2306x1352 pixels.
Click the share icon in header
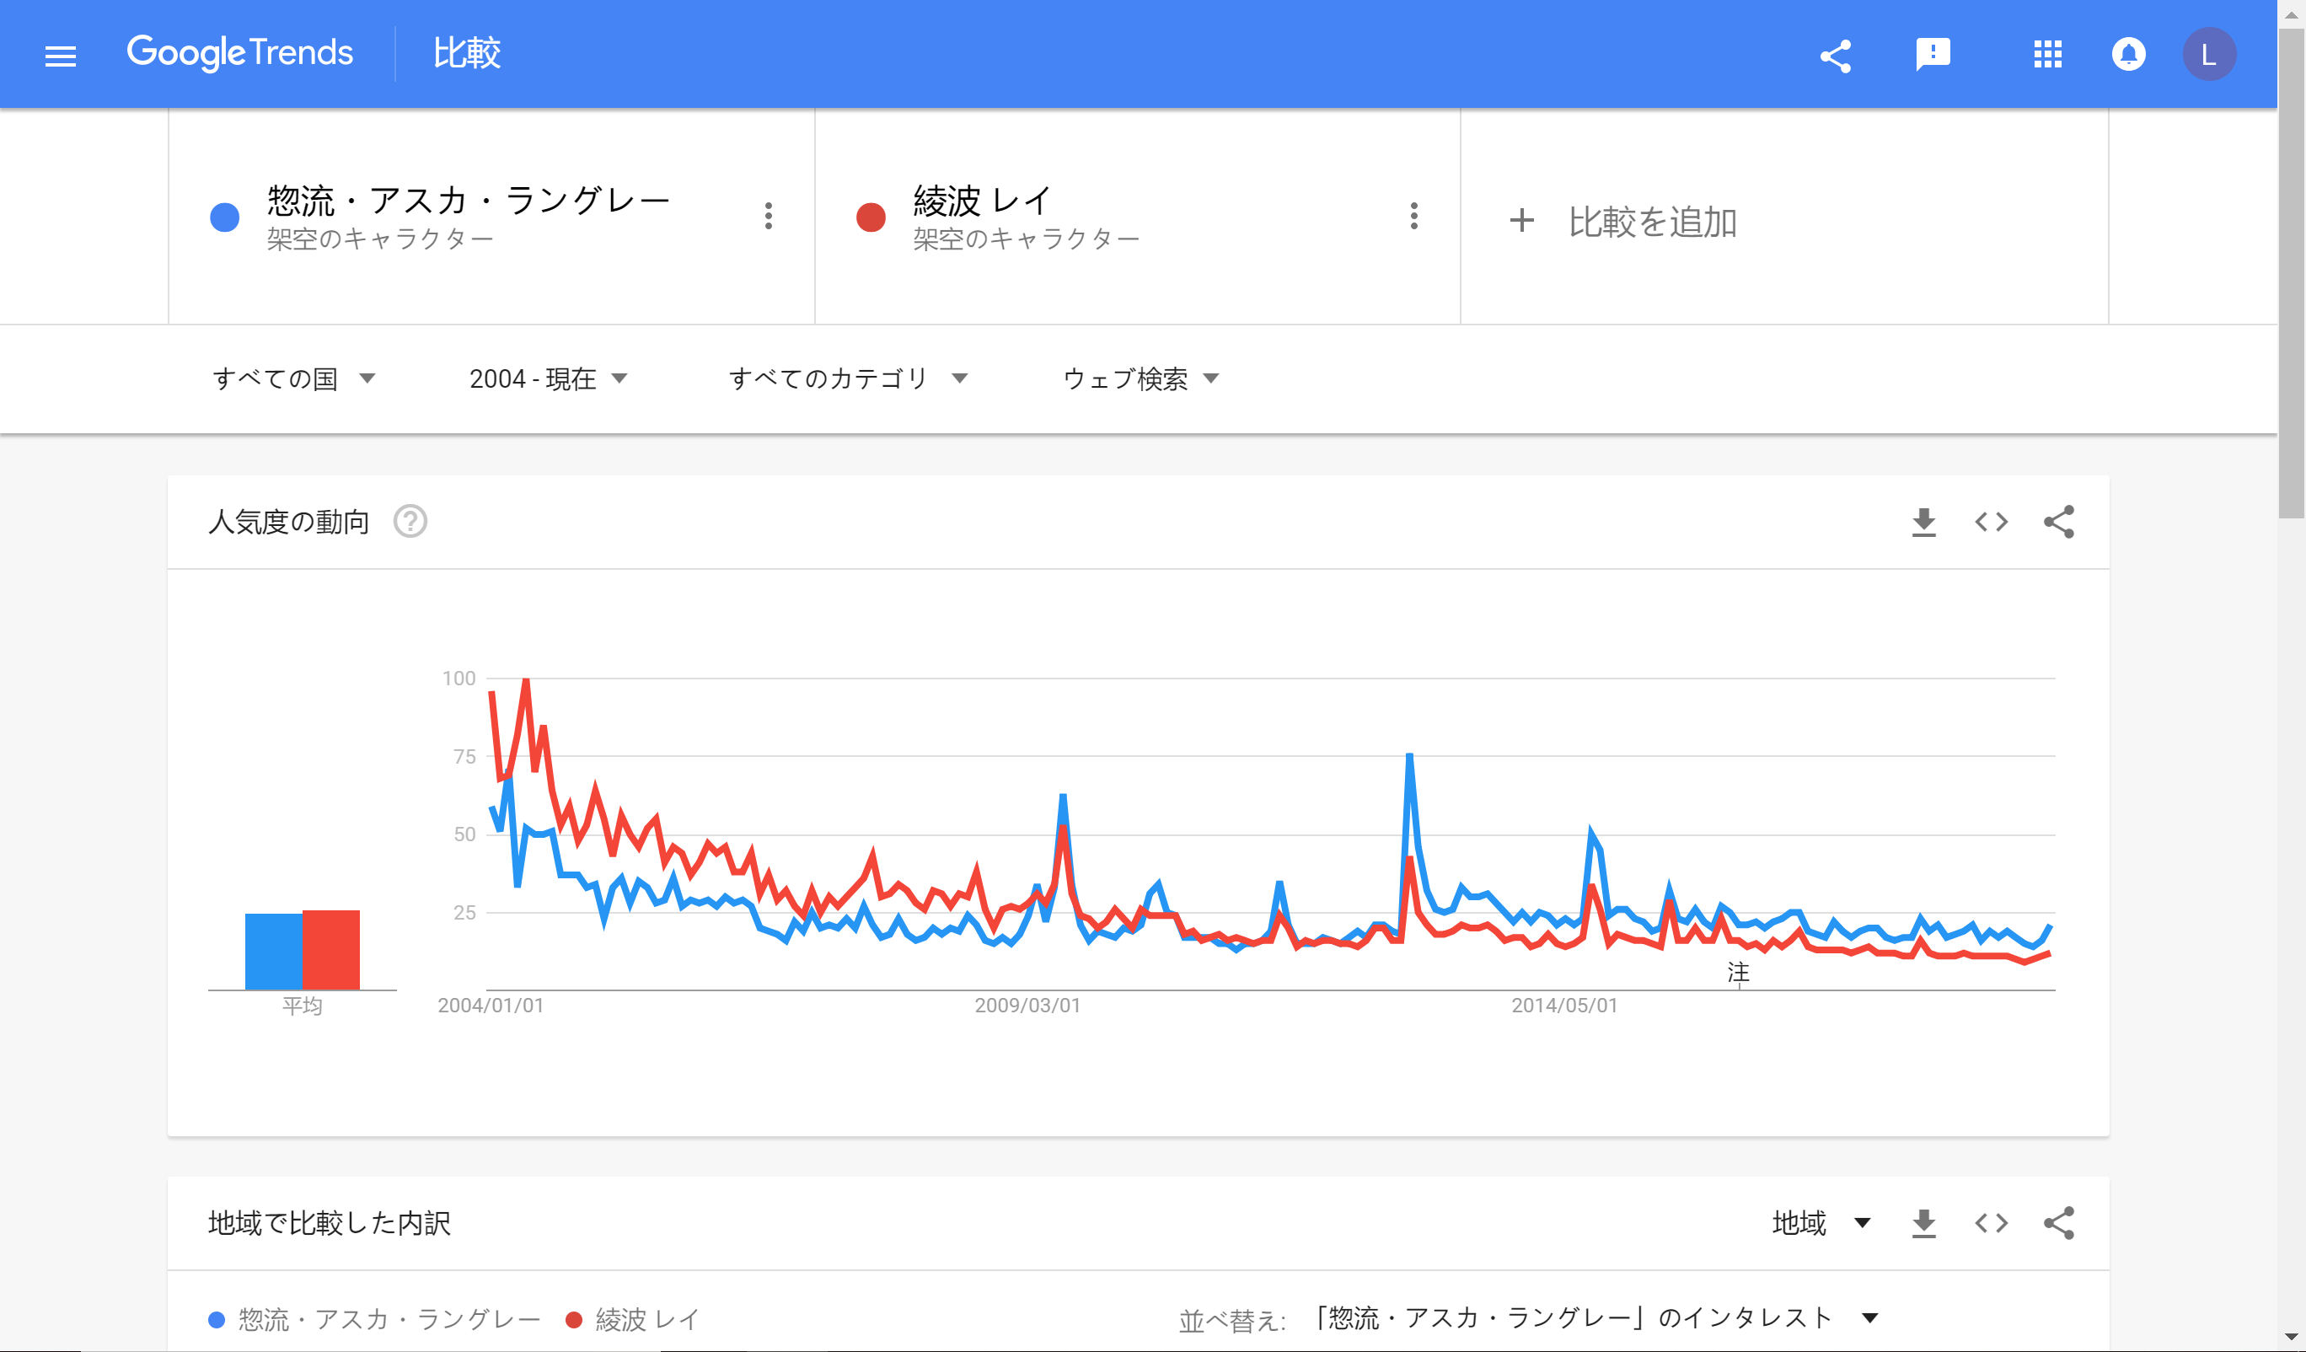point(1835,56)
